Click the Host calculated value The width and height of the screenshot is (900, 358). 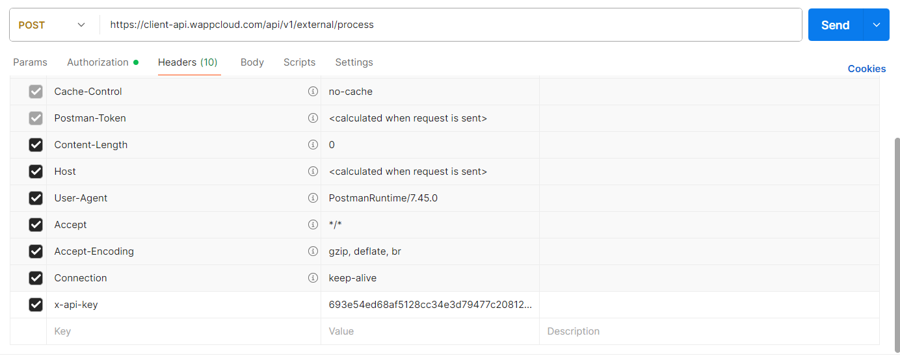point(408,172)
